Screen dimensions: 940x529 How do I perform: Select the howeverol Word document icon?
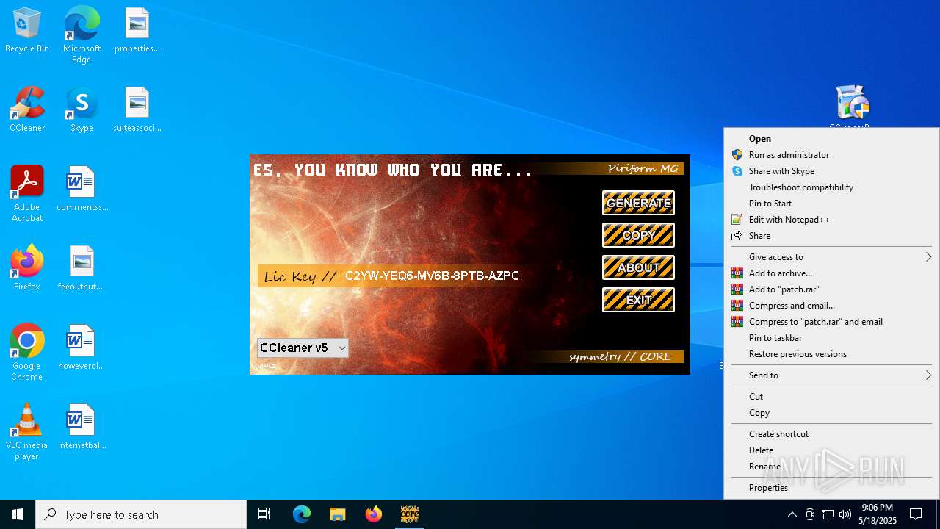point(82,348)
